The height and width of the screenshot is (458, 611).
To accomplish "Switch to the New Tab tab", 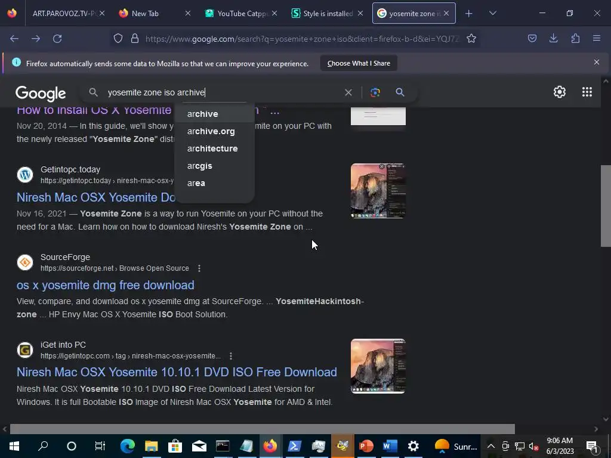I will (145, 13).
